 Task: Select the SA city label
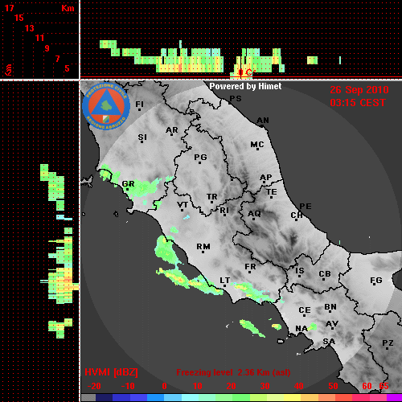click(329, 342)
